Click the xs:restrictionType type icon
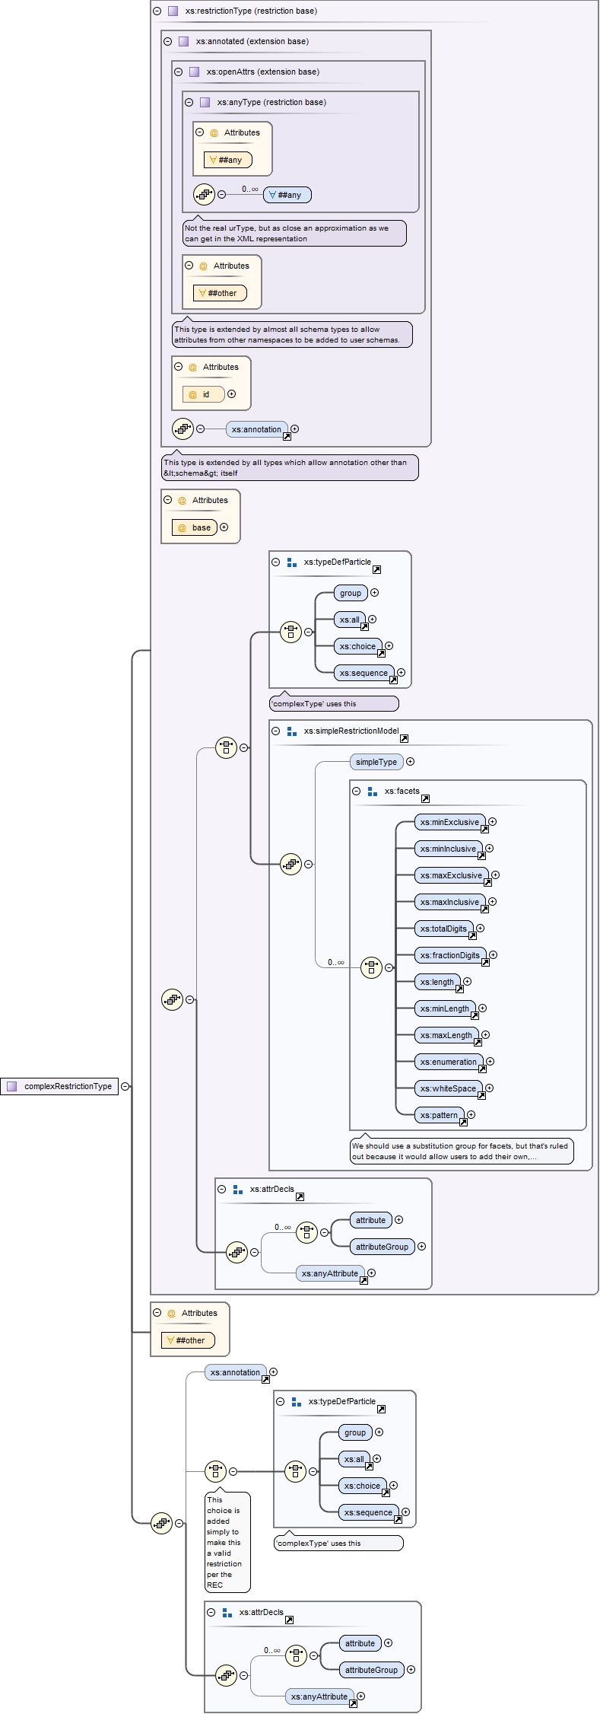 [x=173, y=11]
